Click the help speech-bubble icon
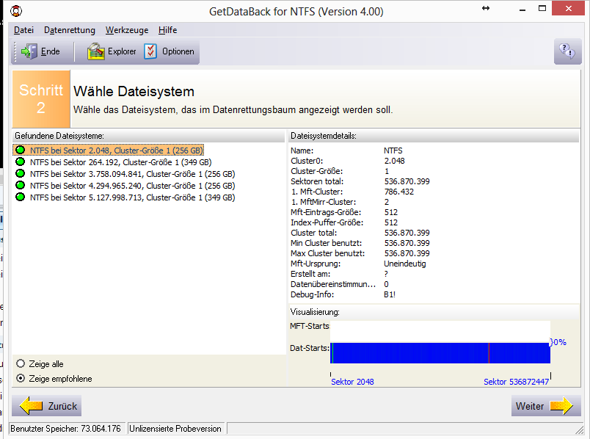The width and height of the screenshot is (590, 439). pos(567,51)
